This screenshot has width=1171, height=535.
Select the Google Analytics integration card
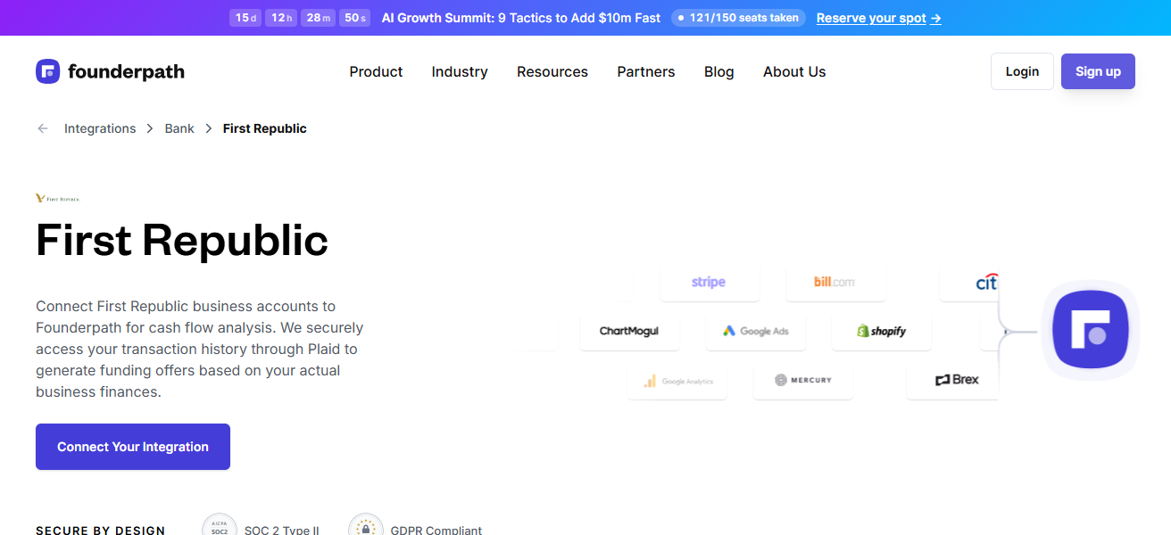pos(677,381)
